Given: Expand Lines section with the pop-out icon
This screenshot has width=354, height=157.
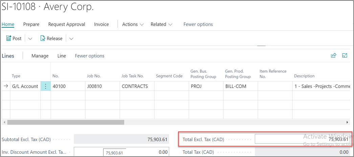Looking at the screenshot, I should click(x=345, y=56).
